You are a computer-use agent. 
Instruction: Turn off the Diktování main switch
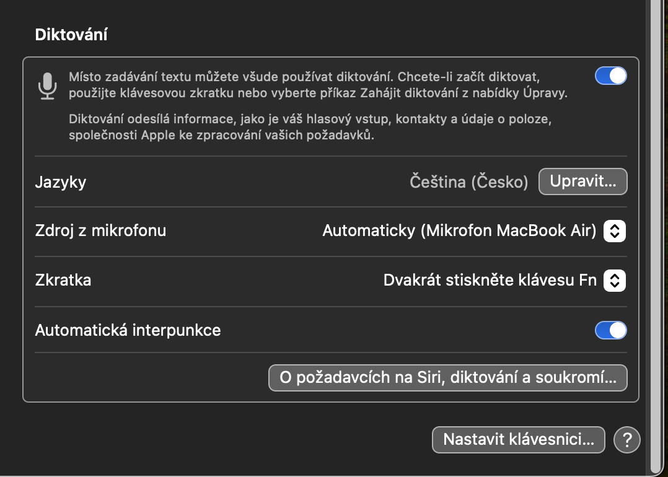[610, 76]
